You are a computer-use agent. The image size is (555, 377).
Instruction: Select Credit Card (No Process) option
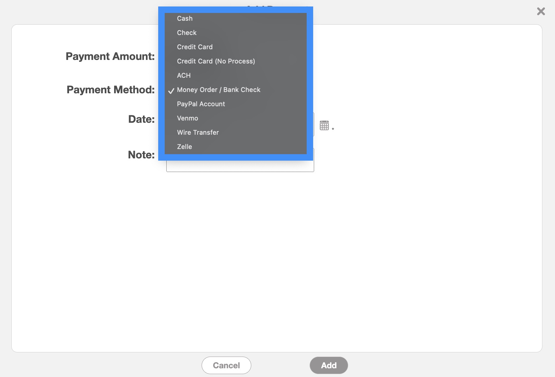216,62
